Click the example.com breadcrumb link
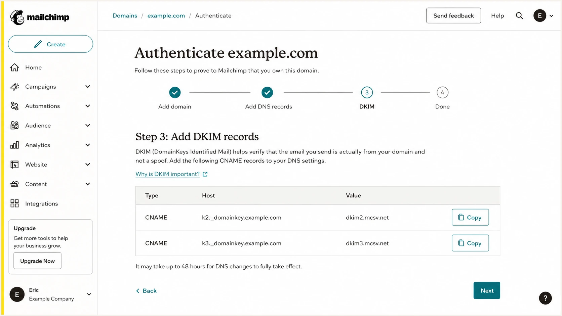Screen dimensions: 562x316 point(166,16)
